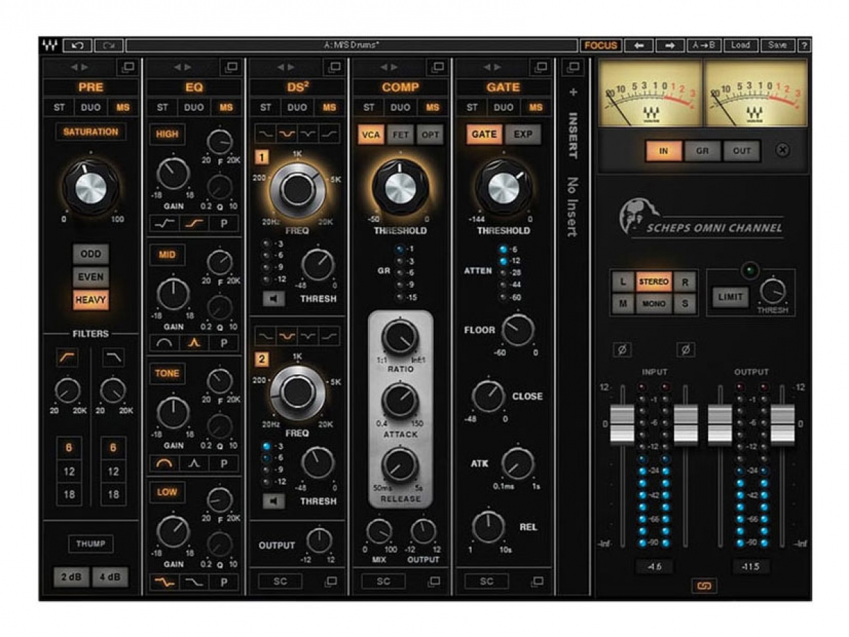Show GR on the VU meters
This screenshot has height=637, width=849.
pyautogui.click(x=703, y=151)
